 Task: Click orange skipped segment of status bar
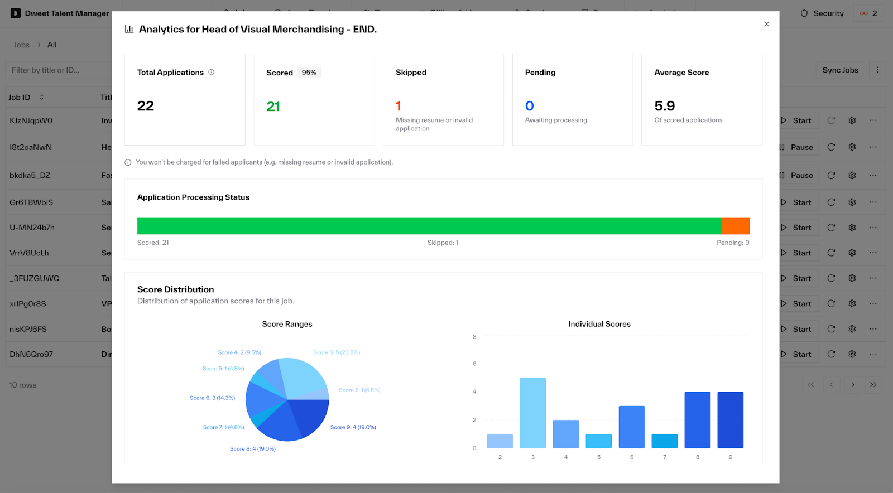point(735,226)
